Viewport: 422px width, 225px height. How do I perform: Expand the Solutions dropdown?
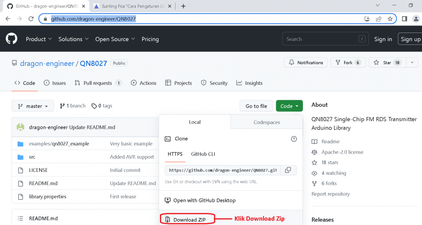(x=73, y=39)
